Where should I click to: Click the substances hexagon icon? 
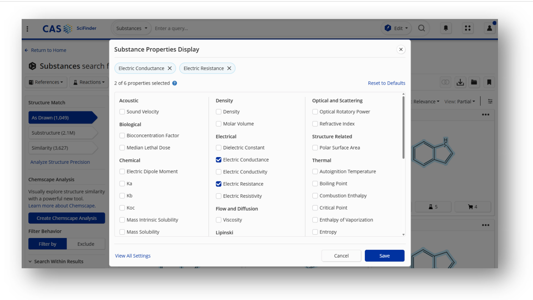coord(32,66)
